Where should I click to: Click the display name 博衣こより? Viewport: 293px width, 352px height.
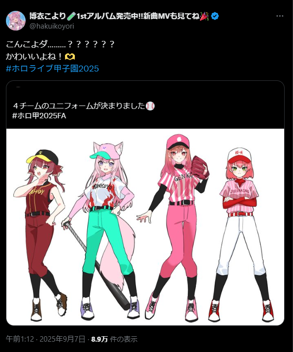click(48, 16)
